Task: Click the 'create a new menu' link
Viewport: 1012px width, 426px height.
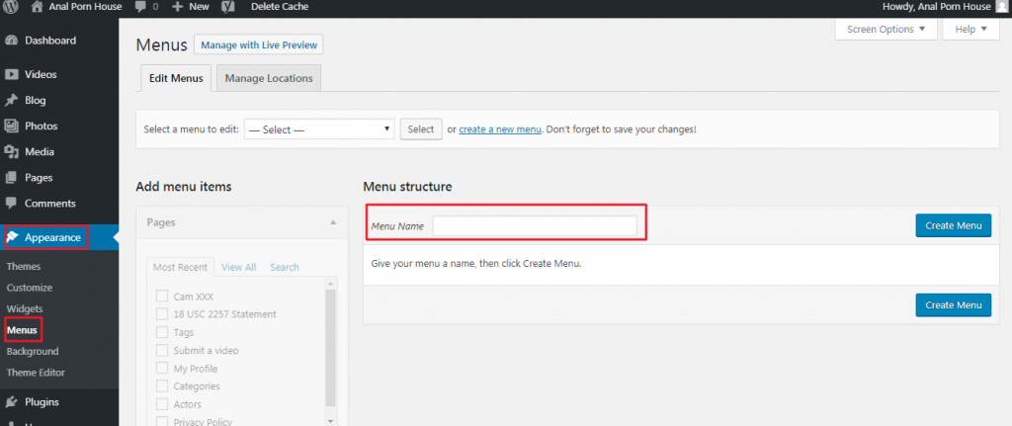Action: pos(500,129)
